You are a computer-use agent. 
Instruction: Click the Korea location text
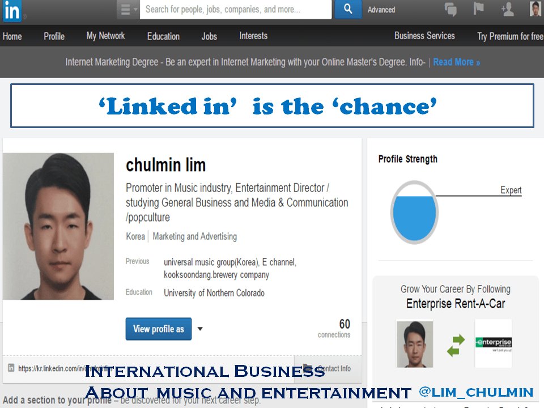[x=135, y=236]
